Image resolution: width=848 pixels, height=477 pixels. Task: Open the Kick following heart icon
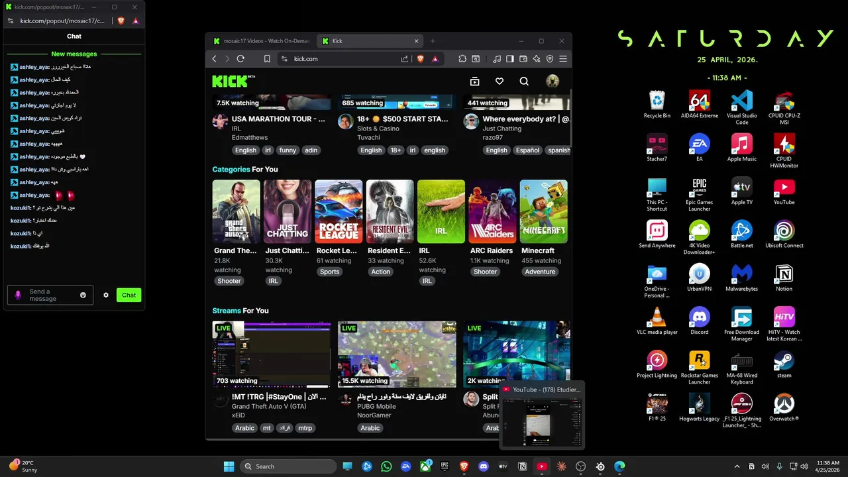point(500,81)
